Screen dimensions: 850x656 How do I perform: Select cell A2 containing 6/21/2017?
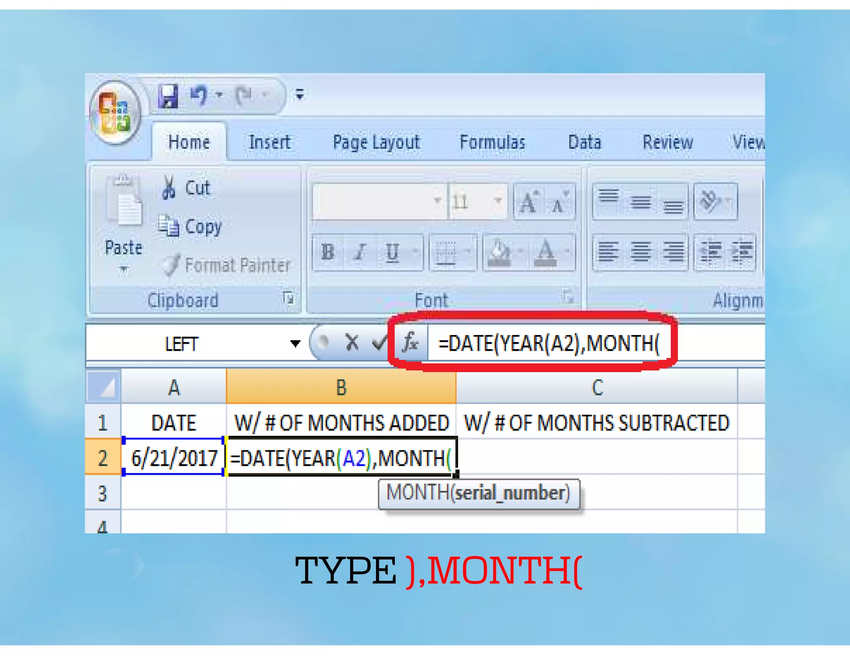point(173,458)
